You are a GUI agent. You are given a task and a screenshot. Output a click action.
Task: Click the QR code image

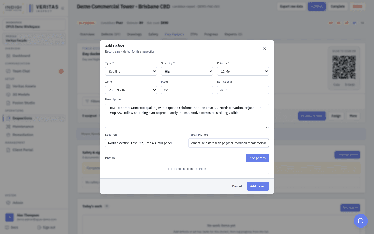(344, 67)
